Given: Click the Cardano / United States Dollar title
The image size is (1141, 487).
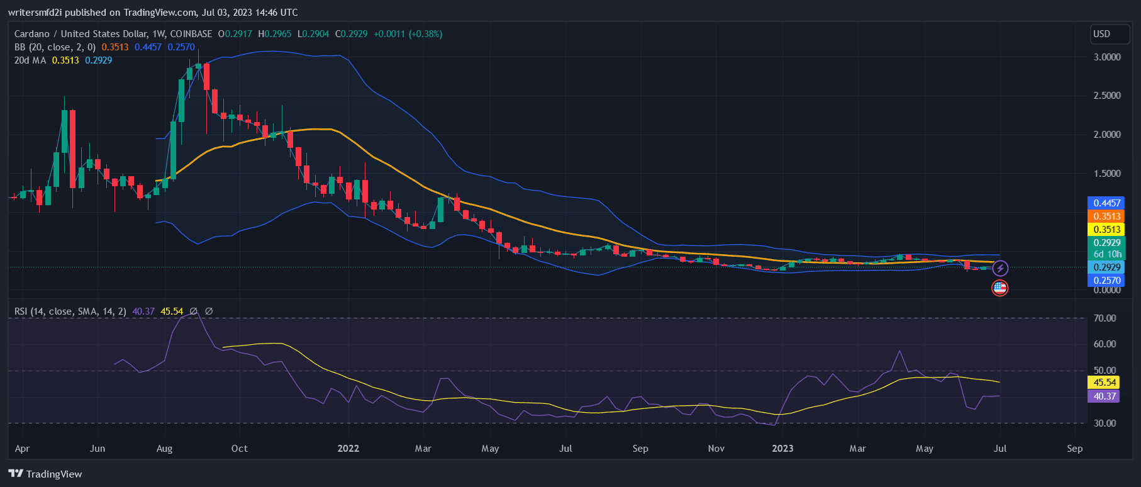Looking at the screenshot, I should (x=81, y=34).
